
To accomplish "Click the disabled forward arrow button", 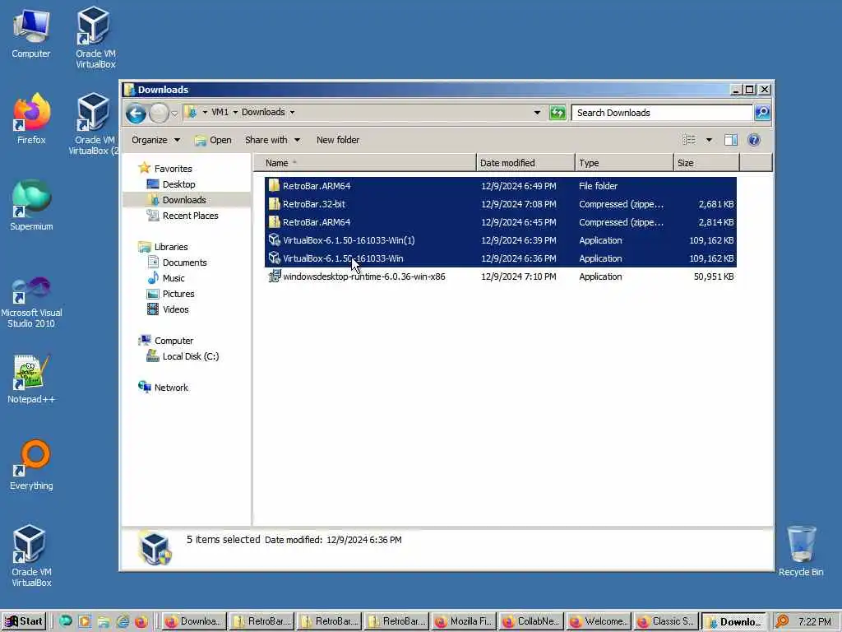I will point(159,113).
